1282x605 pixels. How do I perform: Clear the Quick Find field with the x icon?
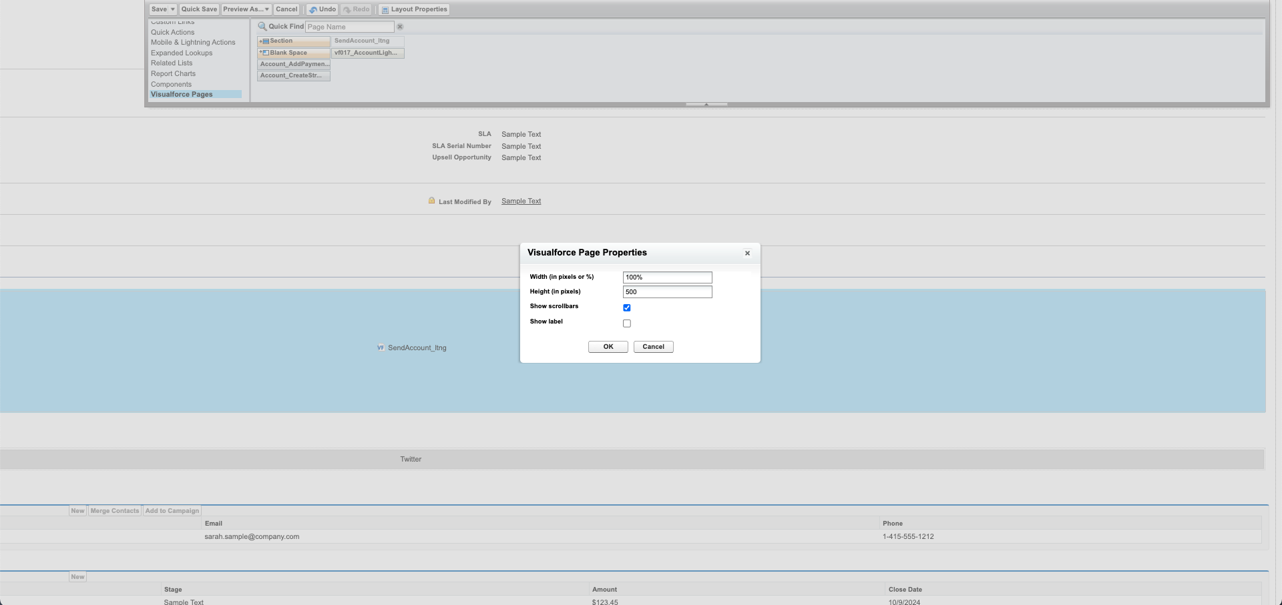click(400, 27)
